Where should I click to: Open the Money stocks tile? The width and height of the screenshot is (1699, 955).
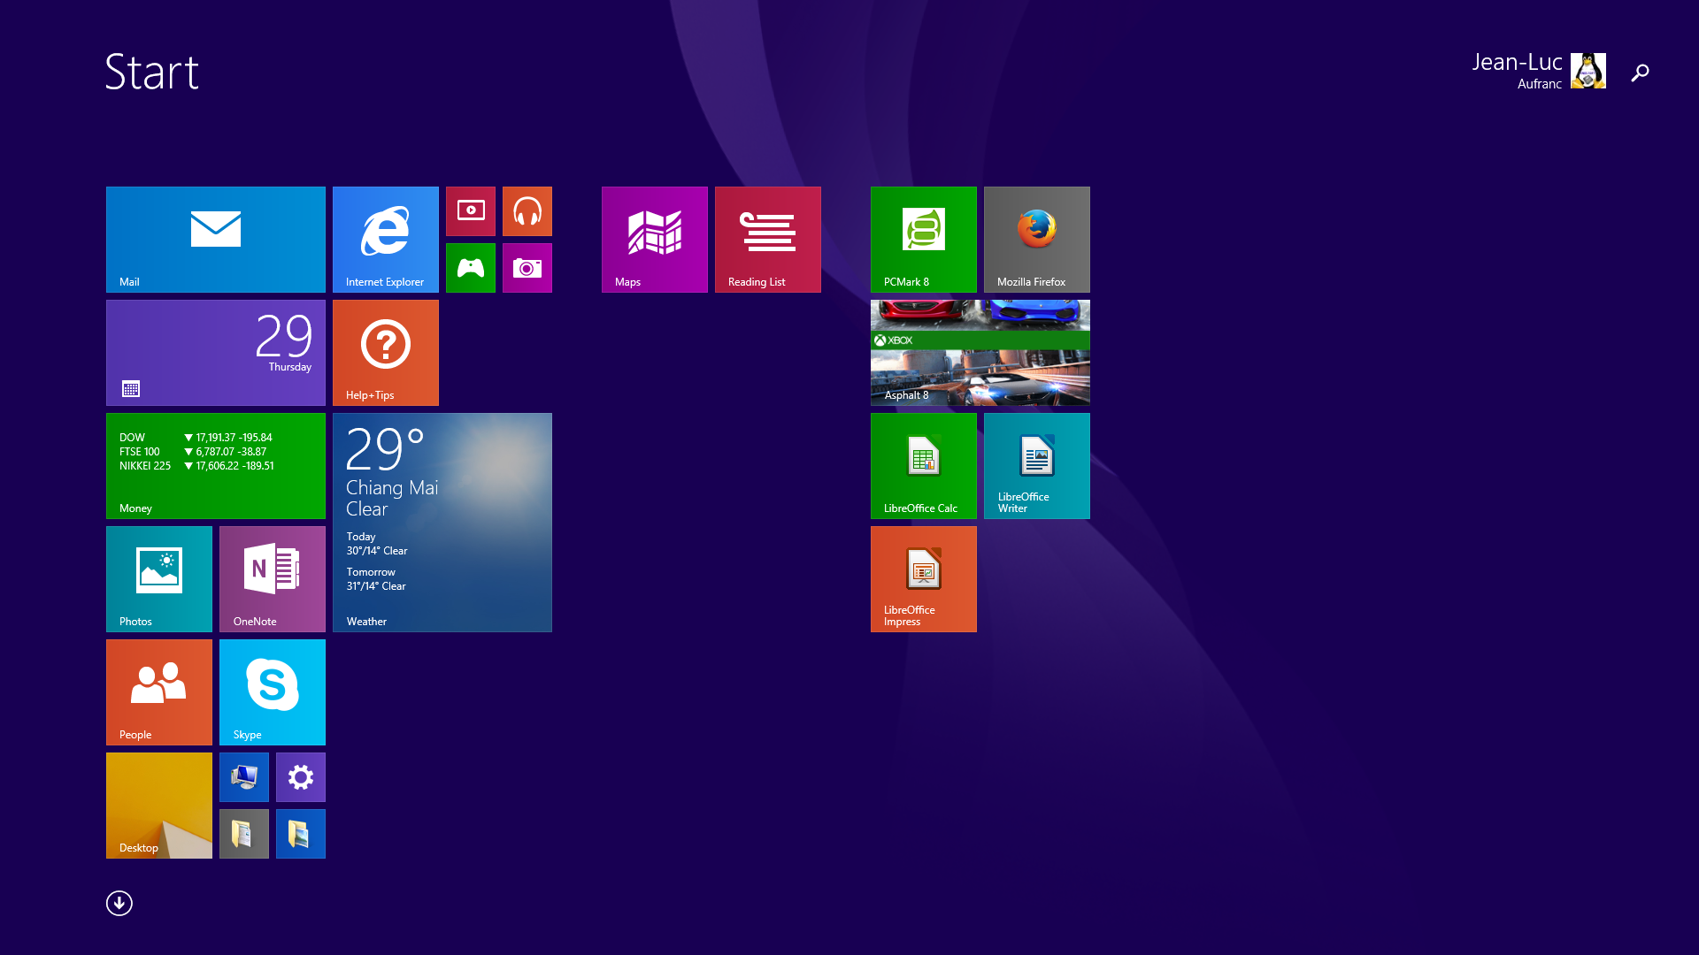click(x=216, y=466)
